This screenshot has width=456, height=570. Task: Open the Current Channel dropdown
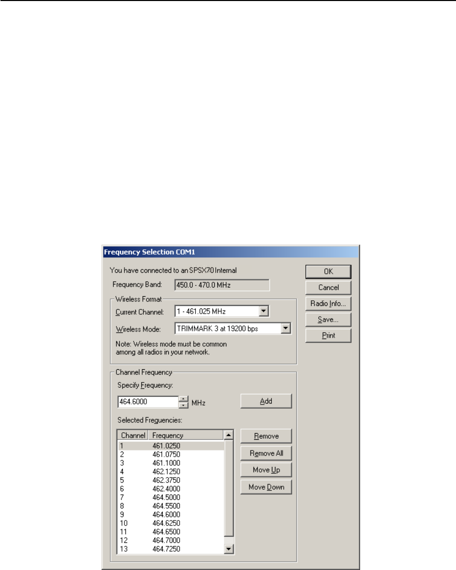coord(264,311)
